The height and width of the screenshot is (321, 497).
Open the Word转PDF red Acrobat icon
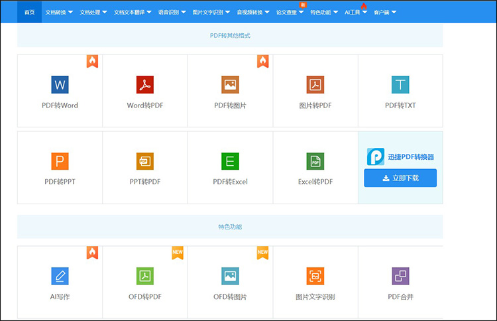145,85
